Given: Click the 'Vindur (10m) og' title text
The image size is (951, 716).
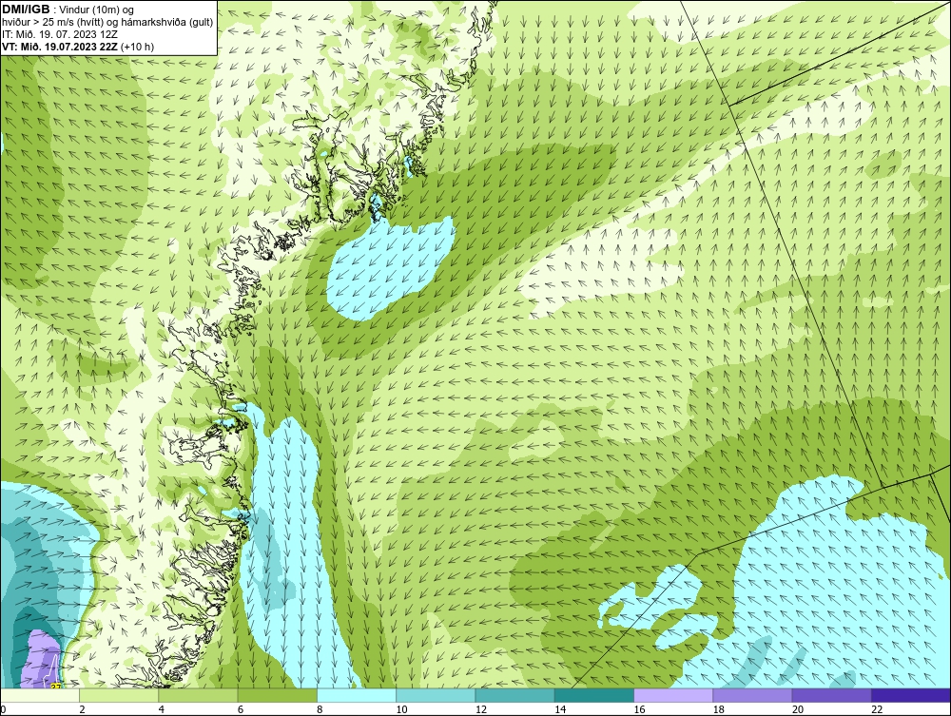Looking at the screenshot, I should coord(97,10).
